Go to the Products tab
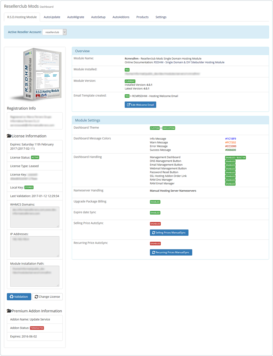This screenshot has width=273, height=356. point(143,17)
